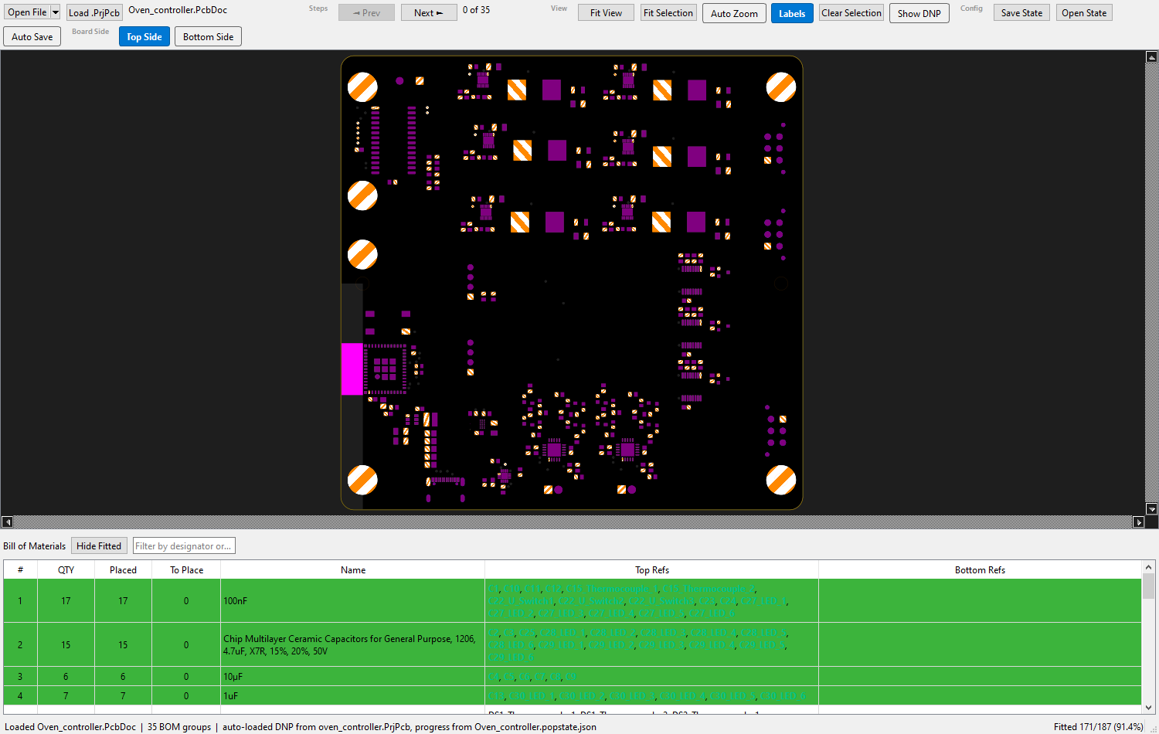Click the Oven_controller.PcbDoc file name label
This screenshot has height=734, width=1159.
(178, 10)
